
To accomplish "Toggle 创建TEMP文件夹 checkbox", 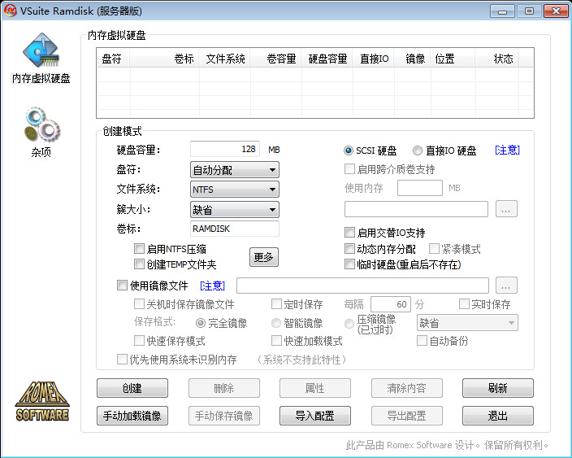I will pyautogui.click(x=139, y=264).
